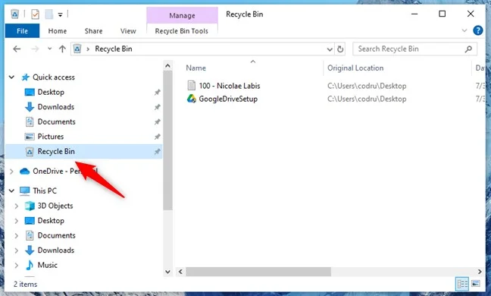This screenshot has width=491, height=296.
Task: Select the GoogleDriveSetup file
Action: 228,99
